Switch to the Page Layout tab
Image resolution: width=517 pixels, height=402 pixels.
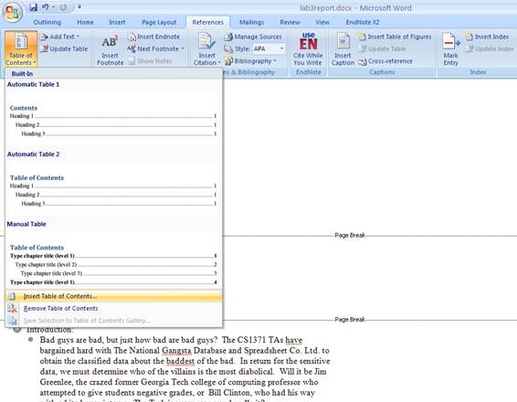(159, 23)
